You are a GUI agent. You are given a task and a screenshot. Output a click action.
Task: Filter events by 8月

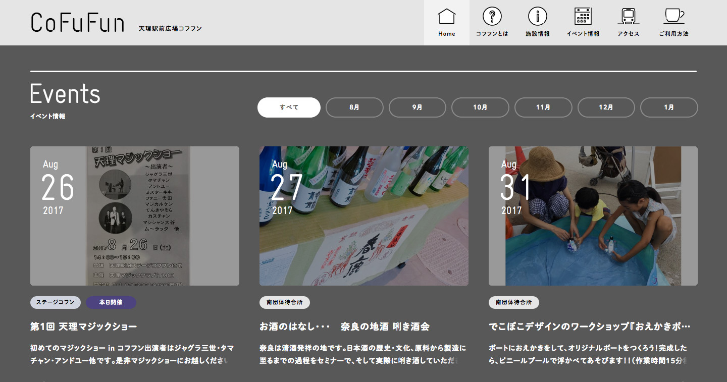(x=354, y=107)
